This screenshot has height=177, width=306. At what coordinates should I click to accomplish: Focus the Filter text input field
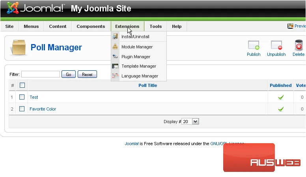(x=41, y=74)
